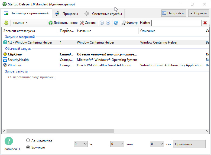
Task: Click the scroll left arrow
Action: pos(4,131)
